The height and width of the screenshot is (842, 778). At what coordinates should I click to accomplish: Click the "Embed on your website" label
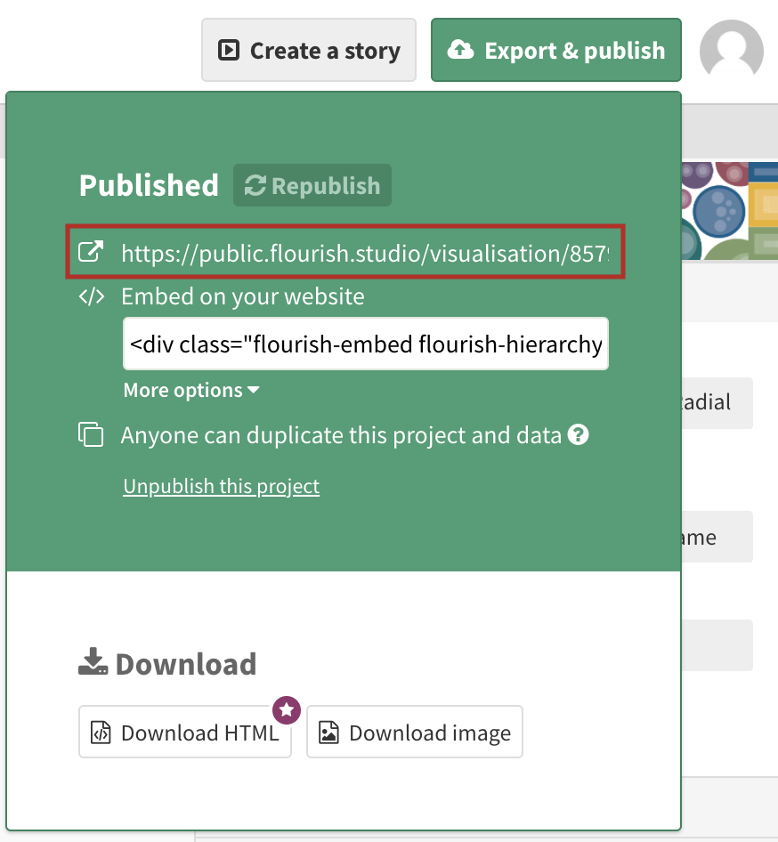[243, 296]
